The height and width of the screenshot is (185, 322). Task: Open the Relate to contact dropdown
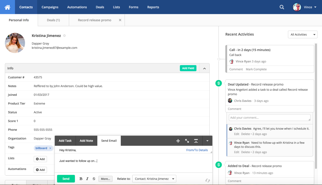[154, 179]
